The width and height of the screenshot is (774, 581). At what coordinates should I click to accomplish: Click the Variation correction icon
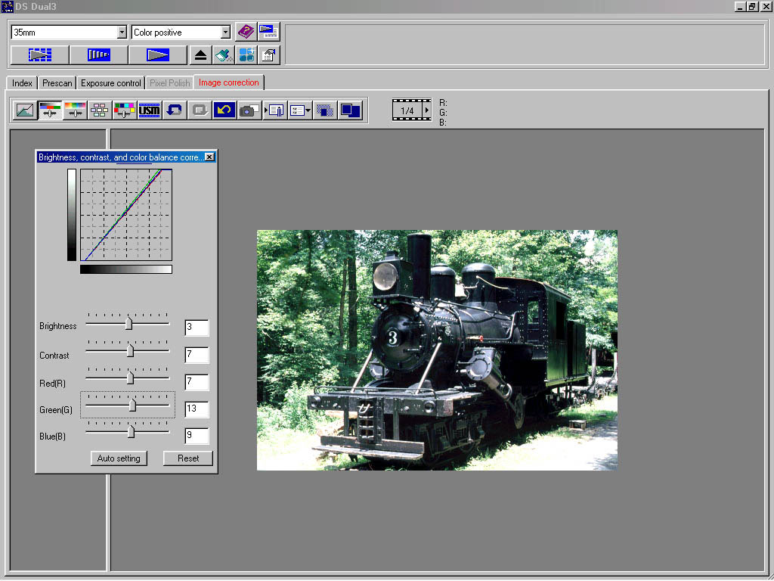coord(100,110)
